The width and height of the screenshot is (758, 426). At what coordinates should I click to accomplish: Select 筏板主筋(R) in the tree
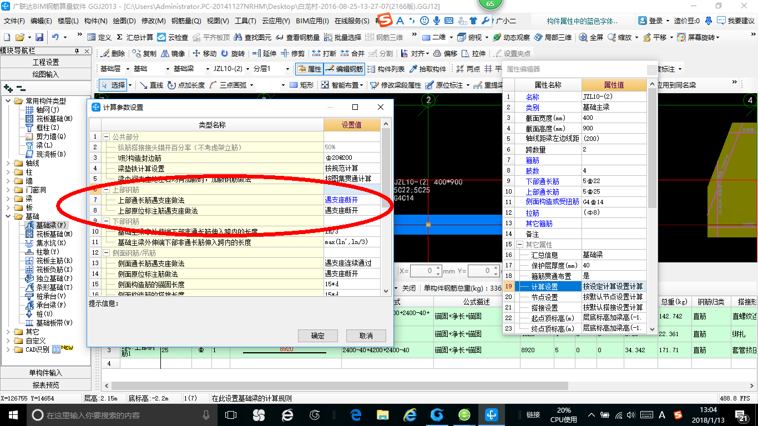49,261
